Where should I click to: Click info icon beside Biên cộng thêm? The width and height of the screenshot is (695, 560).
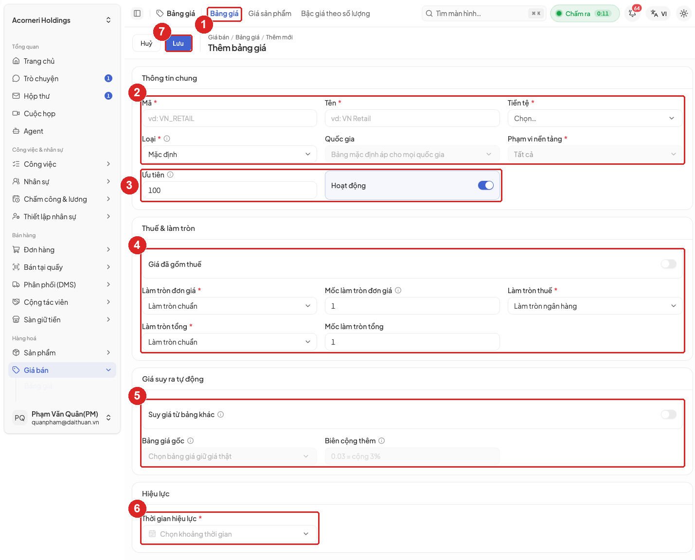tap(381, 441)
